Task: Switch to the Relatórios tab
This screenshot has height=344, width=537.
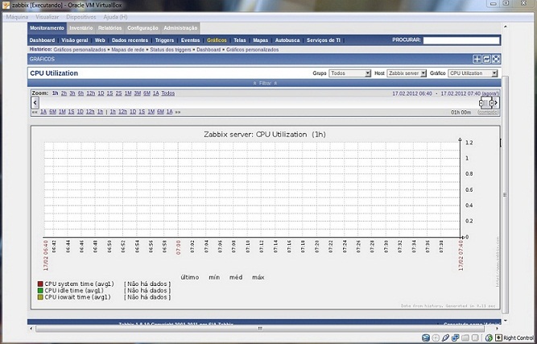Action: click(110, 28)
